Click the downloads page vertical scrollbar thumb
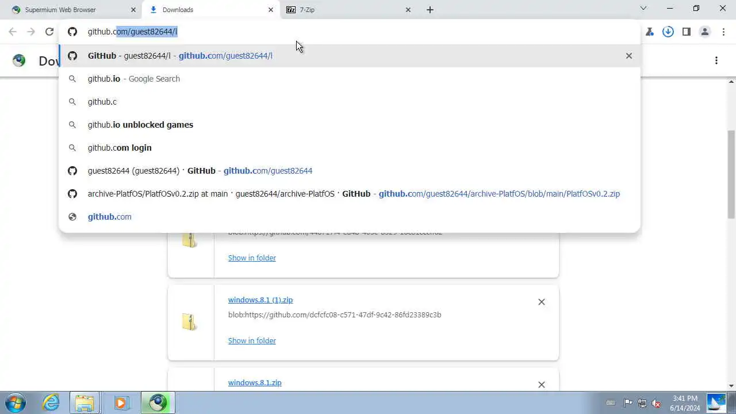Screen dimensions: 736x414 [x=731, y=174]
